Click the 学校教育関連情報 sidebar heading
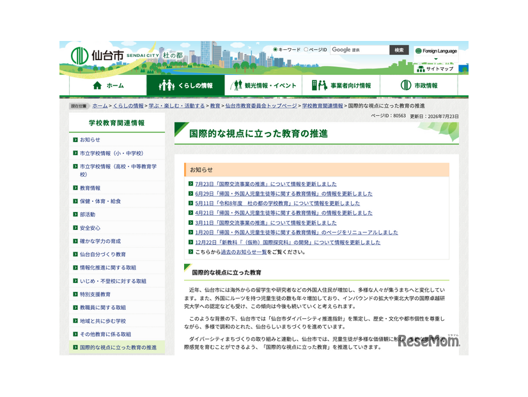The height and width of the screenshot is (397, 528). [x=117, y=123]
